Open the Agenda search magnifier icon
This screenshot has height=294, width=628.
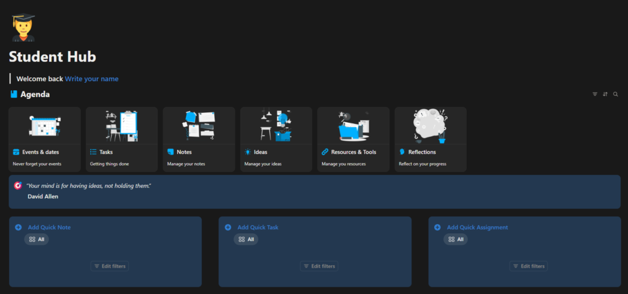616,95
